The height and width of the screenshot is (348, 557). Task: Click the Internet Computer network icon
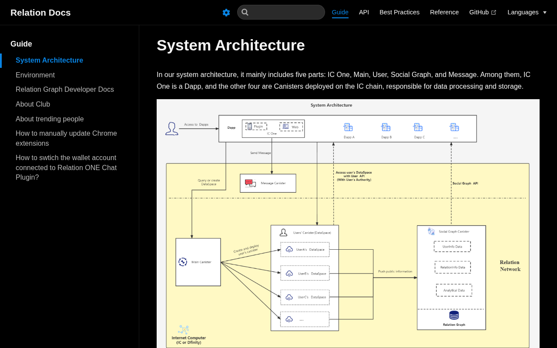pyautogui.click(x=184, y=330)
